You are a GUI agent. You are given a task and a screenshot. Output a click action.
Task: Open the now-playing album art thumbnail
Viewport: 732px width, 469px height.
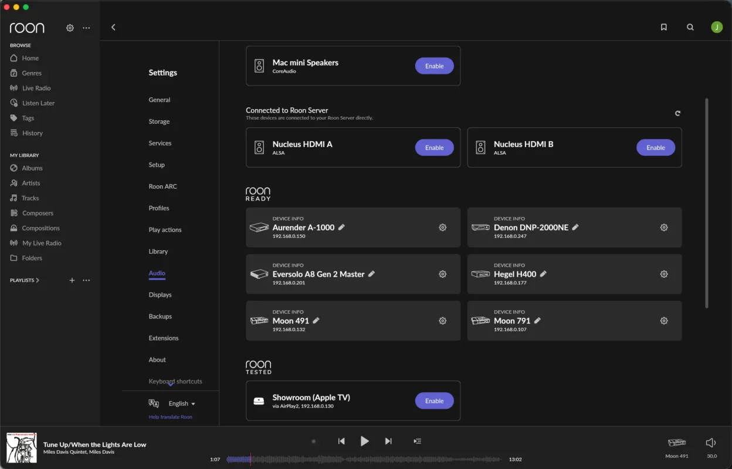tap(22, 448)
